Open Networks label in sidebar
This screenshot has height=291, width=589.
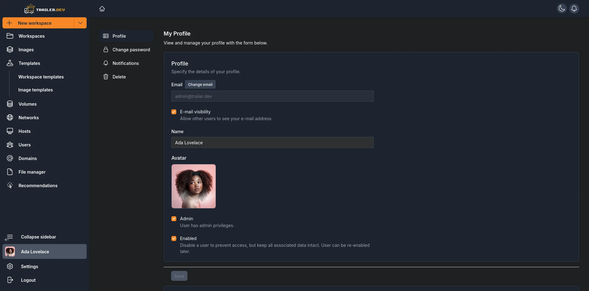28,117
